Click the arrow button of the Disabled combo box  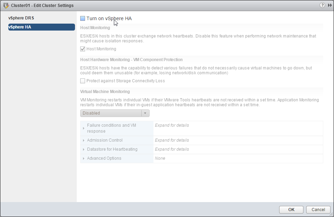coord(145,113)
